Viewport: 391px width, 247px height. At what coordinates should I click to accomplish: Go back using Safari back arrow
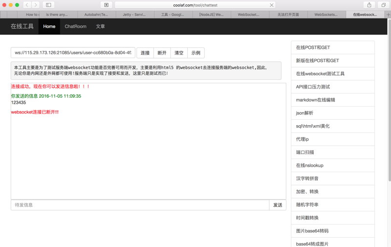(x=27, y=5)
